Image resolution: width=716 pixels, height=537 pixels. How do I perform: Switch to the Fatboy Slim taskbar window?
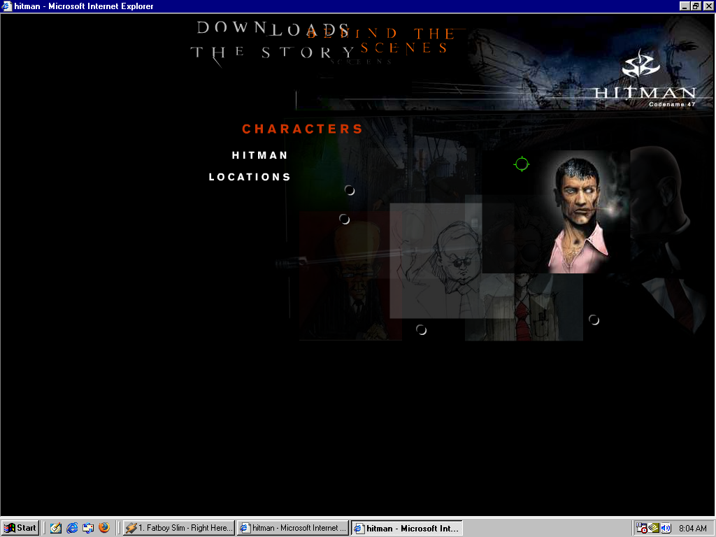[x=179, y=528]
